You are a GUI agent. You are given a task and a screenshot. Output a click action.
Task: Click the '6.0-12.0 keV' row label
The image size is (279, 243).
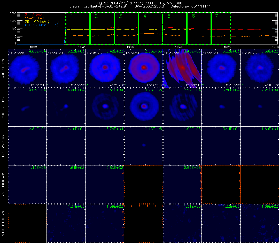[x=3, y=107]
